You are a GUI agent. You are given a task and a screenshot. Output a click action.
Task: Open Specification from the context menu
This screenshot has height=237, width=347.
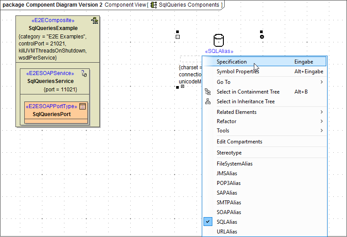pyautogui.click(x=232, y=62)
